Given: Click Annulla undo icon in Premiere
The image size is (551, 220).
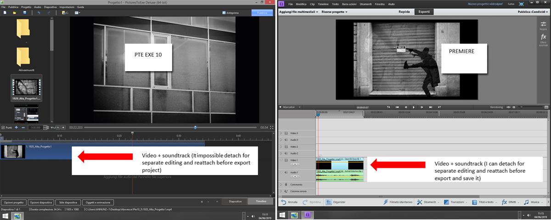Looking at the screenshot, I should point(290,202).
